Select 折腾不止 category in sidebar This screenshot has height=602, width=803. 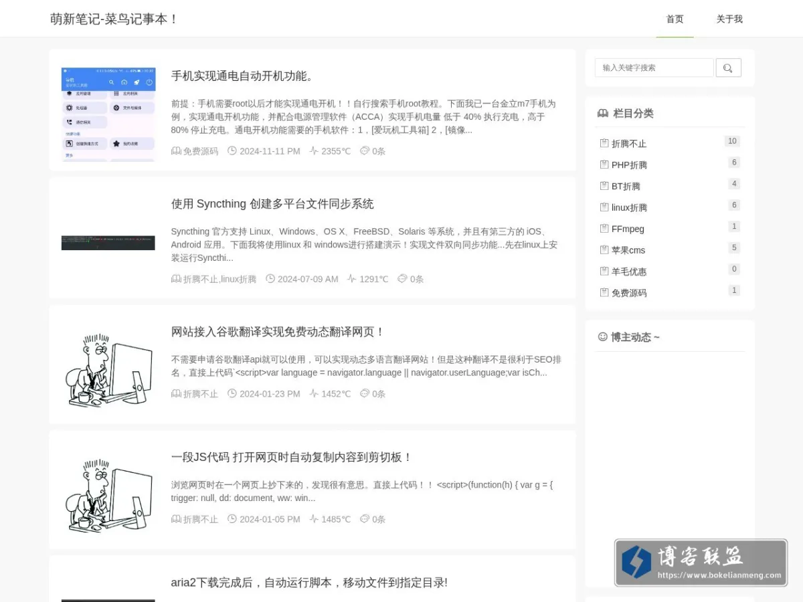pyautogui.click(x=629, y=144)
